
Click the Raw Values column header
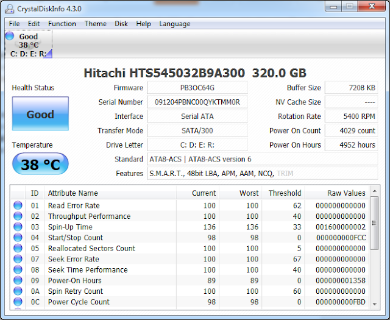point(337,193)
